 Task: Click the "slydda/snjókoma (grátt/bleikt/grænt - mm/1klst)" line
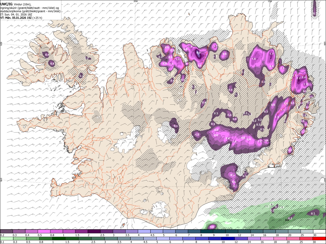tap(30, 11)
